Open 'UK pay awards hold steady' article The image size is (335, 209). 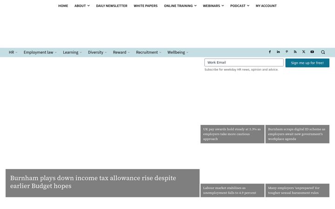click(x=232, y=134)
